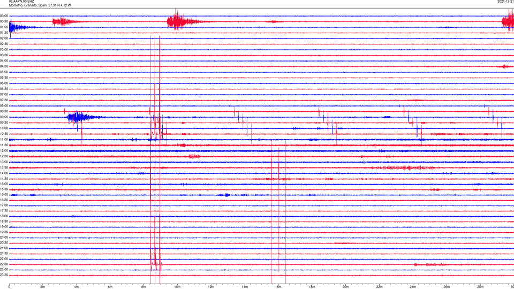
Task: Select the 11:00 row time label
Action: [4, 139]
